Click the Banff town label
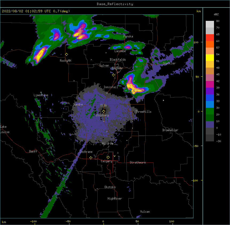Image resolution: width=230 pixels, height=225 pixels. [x=33, y=152]
